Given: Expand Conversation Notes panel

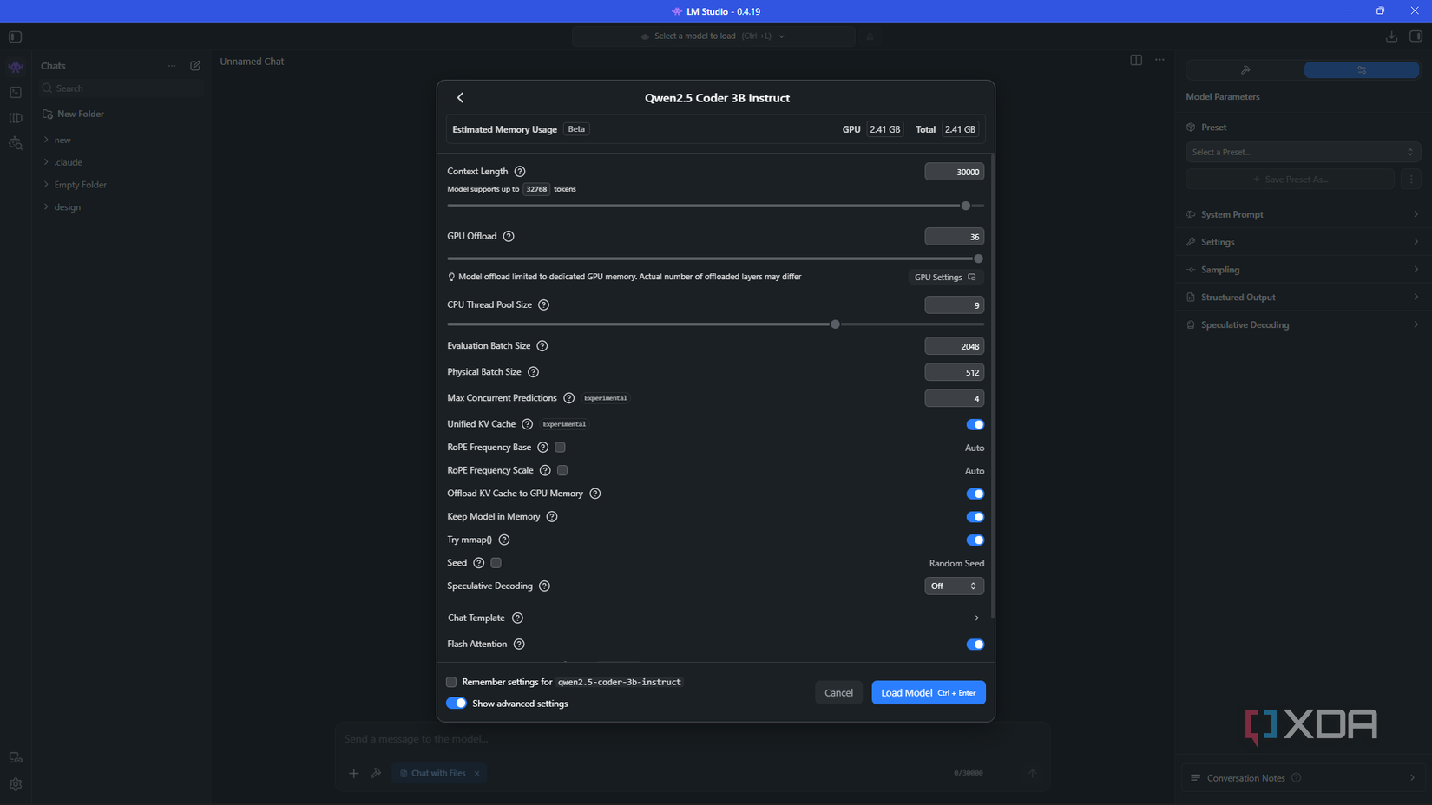Looking at the screenshot, I should [1302, 778].
